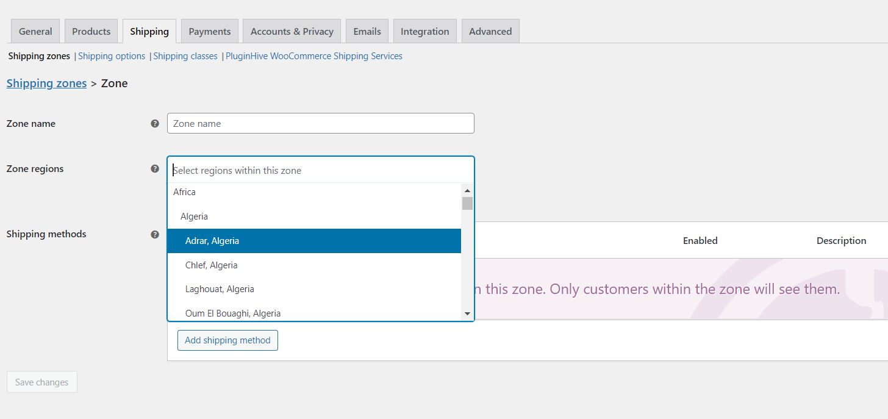The height and width of the screenshot is (419, 888).
Task: Focus the Zone name text field
Action: coord(320,123)
